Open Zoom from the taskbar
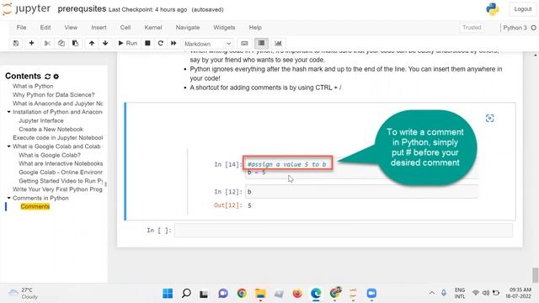 click(x=371, y=294)
